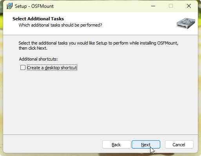Click 'Which additional tasks should be performed?' text

coord(60,25)
